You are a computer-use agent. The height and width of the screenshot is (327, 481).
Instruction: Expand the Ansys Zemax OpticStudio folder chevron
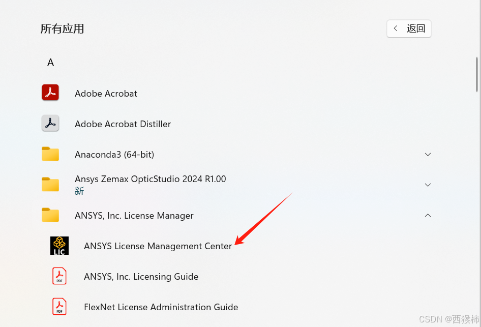(x=428, y=185)
